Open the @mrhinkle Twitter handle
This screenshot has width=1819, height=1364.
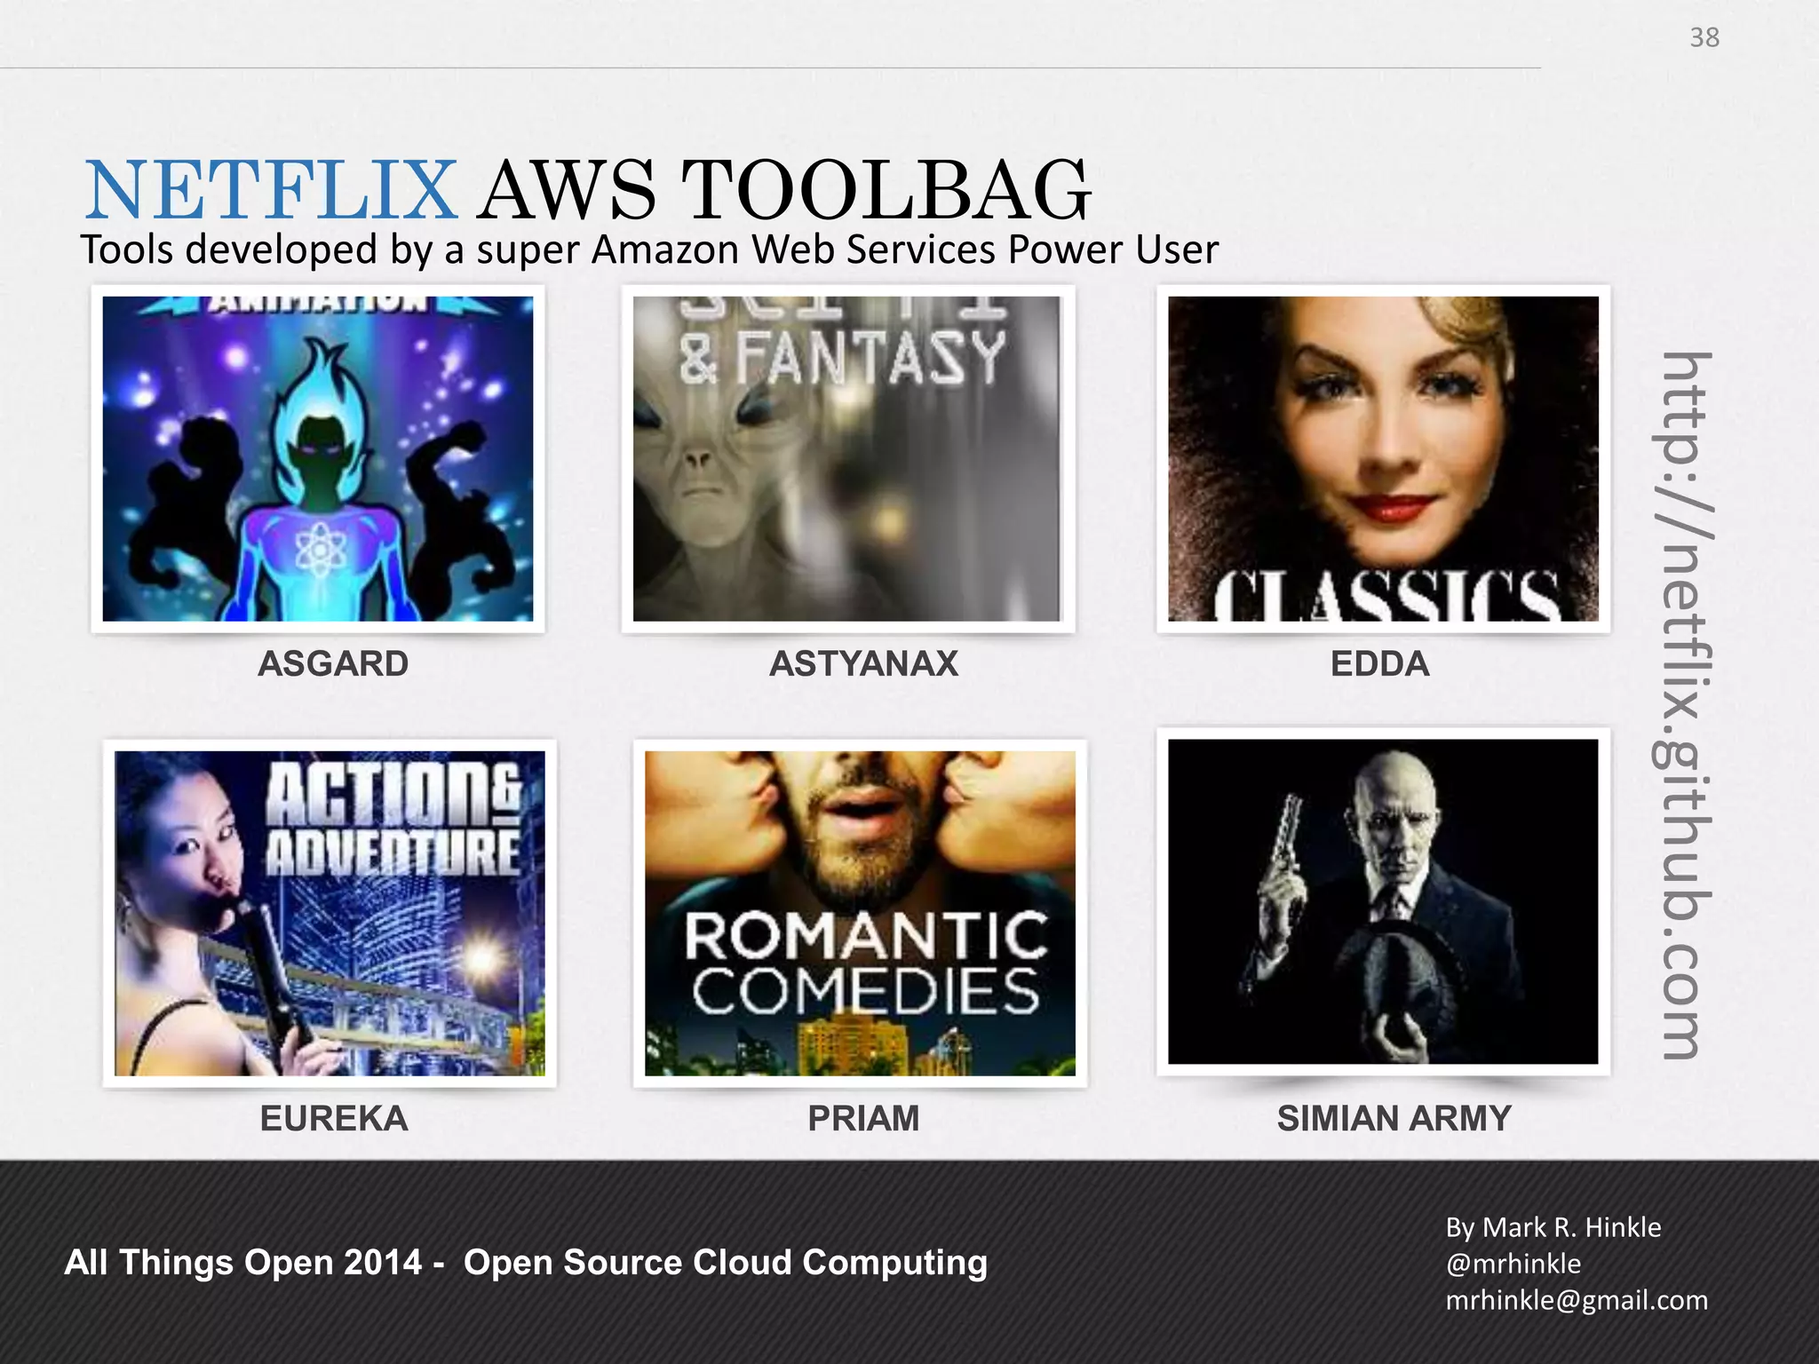point(1513,1264)
